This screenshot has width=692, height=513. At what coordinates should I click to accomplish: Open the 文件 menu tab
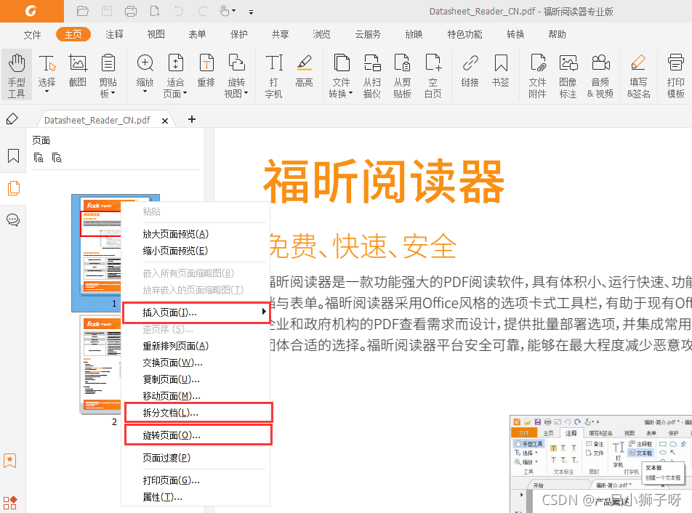click(32, 34)
